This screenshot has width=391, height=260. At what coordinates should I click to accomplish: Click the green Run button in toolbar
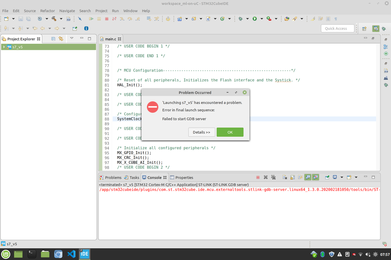(254, 19)
